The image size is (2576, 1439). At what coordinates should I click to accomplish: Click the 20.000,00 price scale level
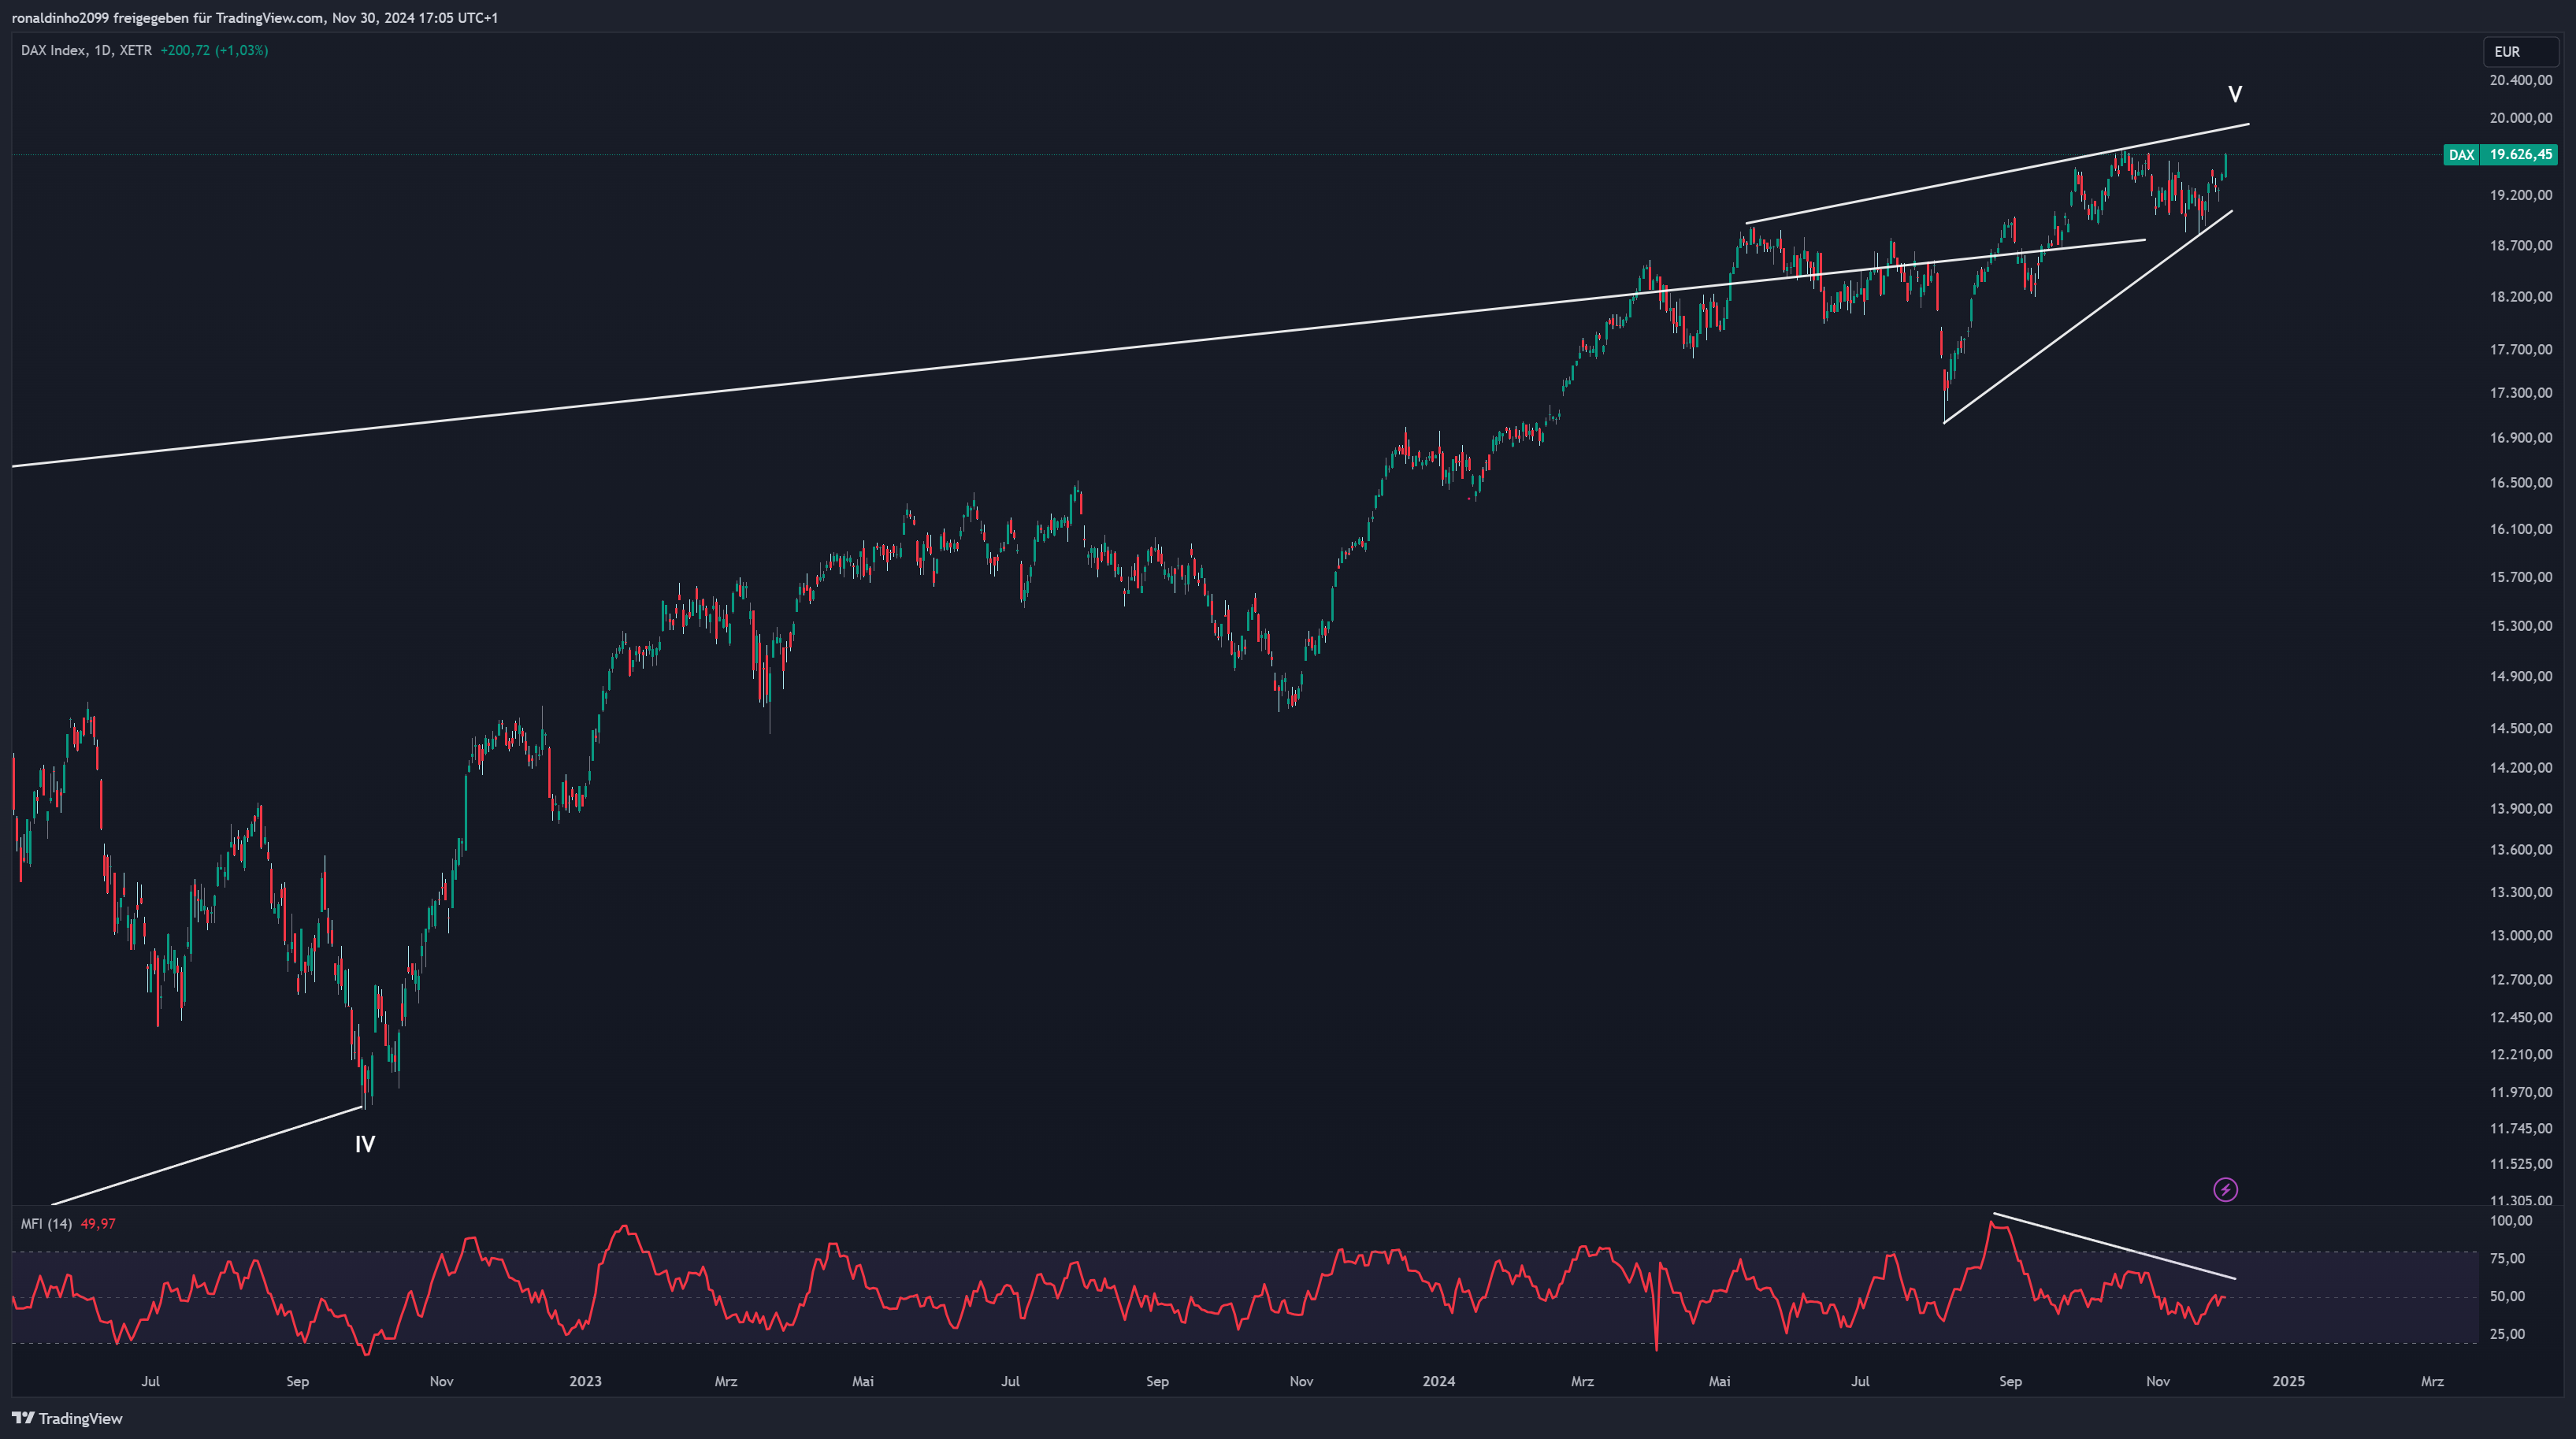(x=2520, y=118)
